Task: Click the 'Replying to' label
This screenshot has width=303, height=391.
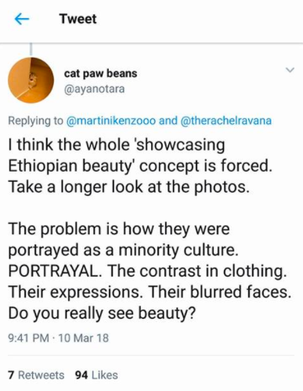Action: pyautogui.click(x=36, y=121)
